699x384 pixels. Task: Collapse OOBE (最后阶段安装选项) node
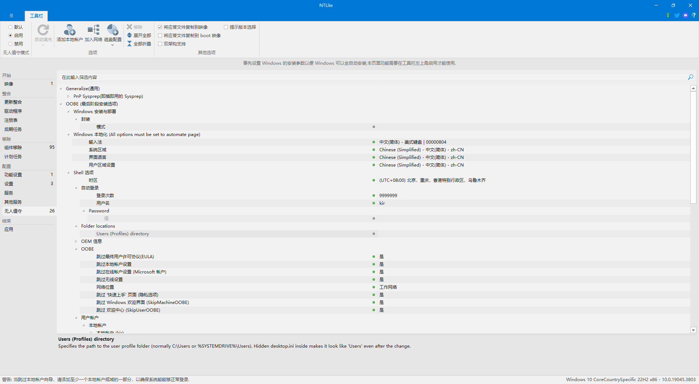click(61, 104)
